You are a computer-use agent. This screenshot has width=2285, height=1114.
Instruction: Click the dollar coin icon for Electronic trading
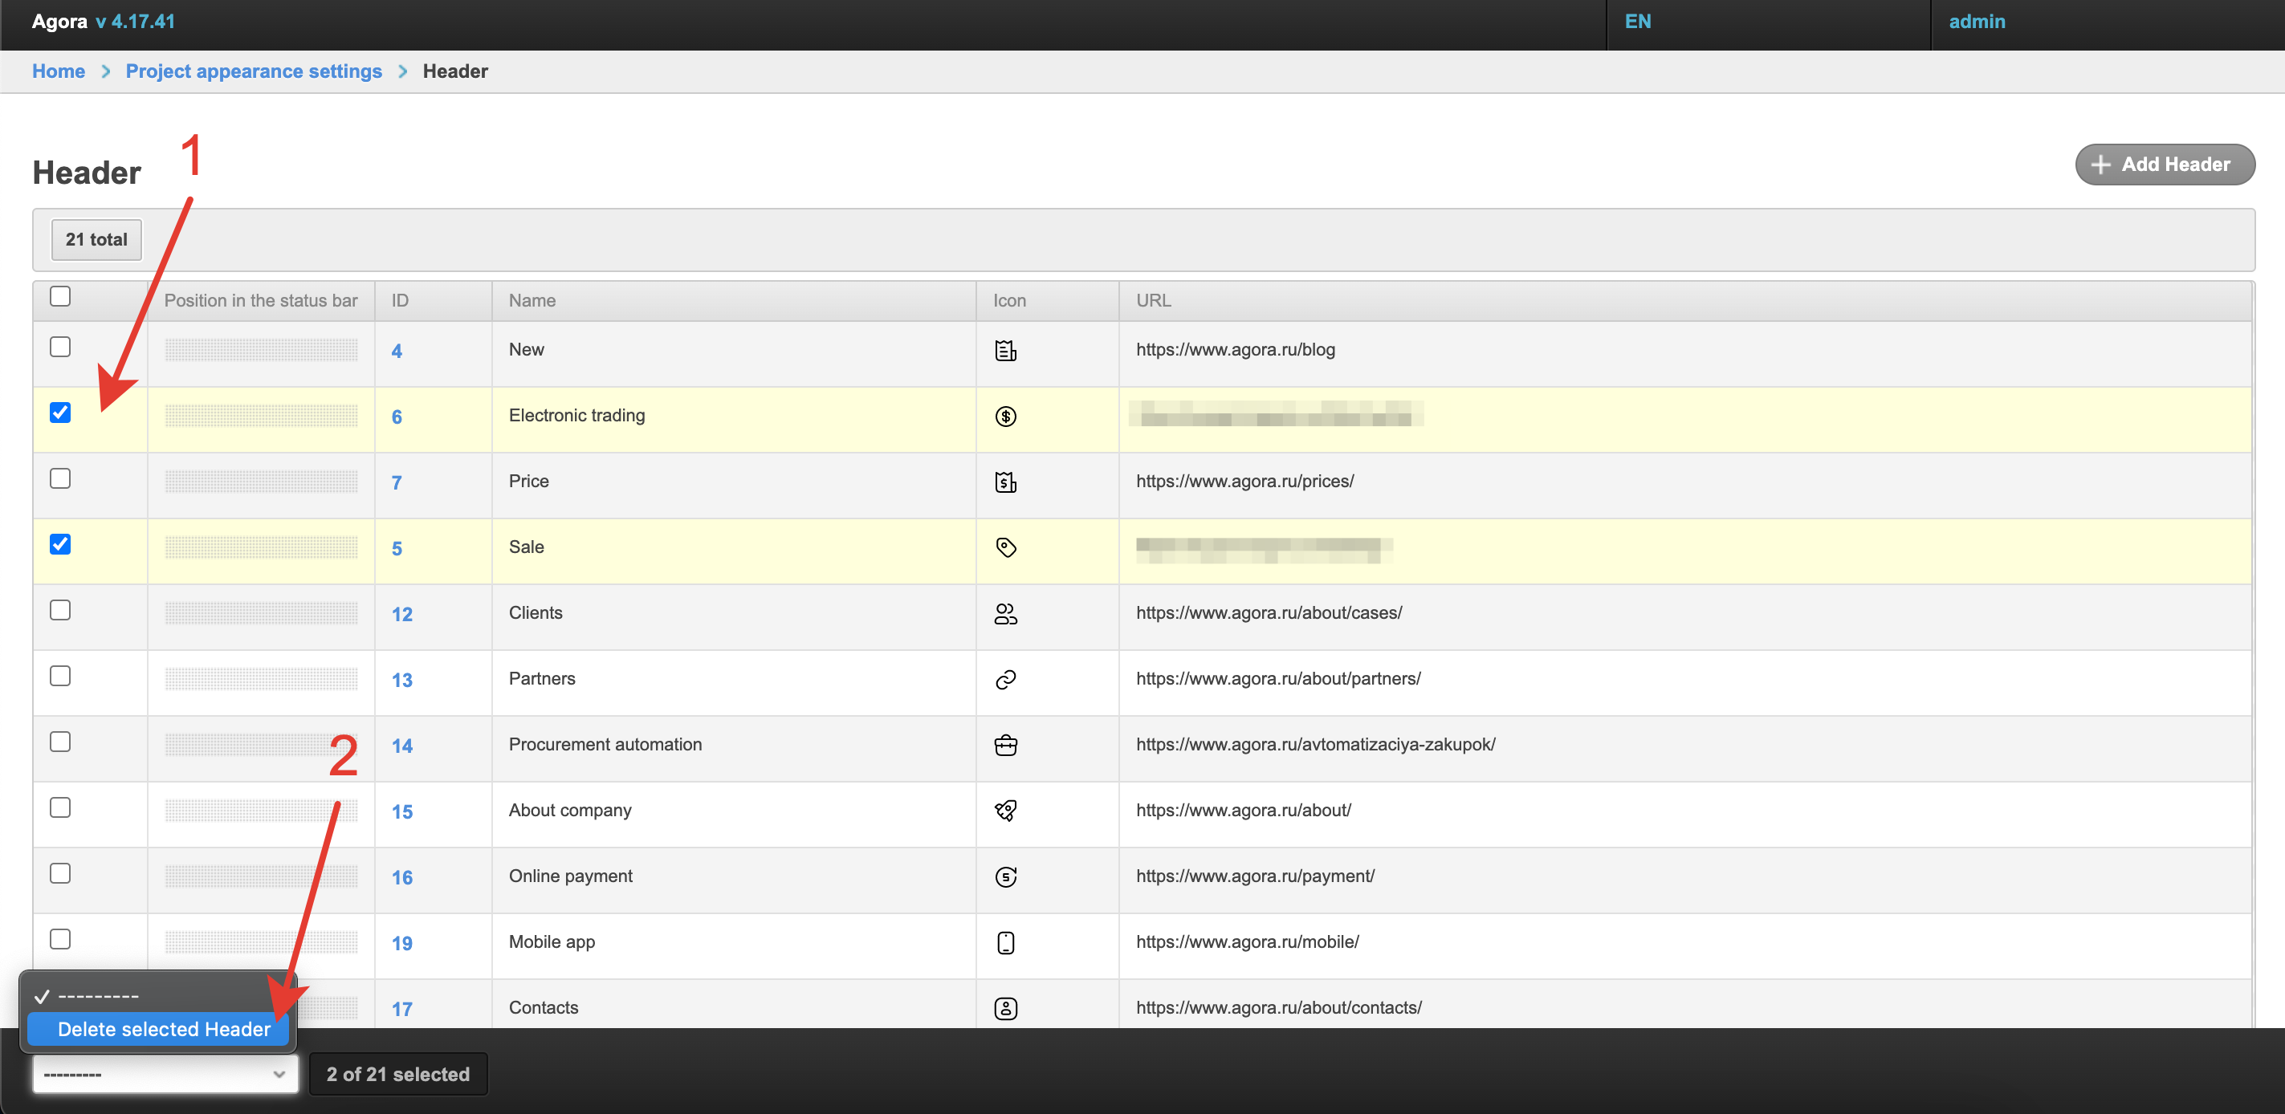pyautogui.click(x=1005, y=416)
